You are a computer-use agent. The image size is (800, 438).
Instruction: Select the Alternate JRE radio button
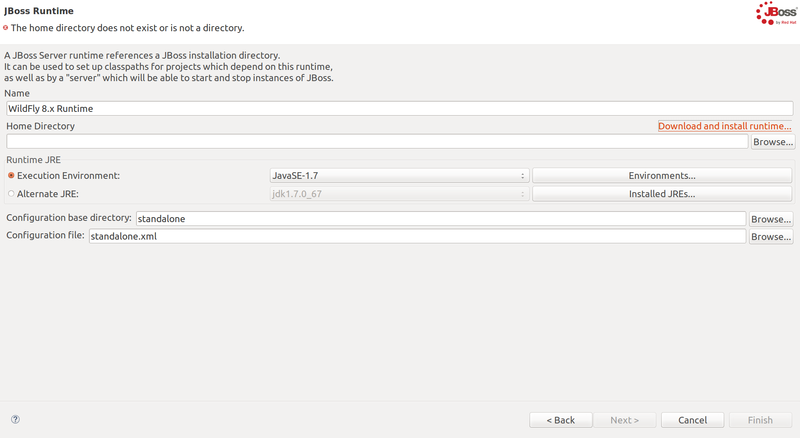11,194
